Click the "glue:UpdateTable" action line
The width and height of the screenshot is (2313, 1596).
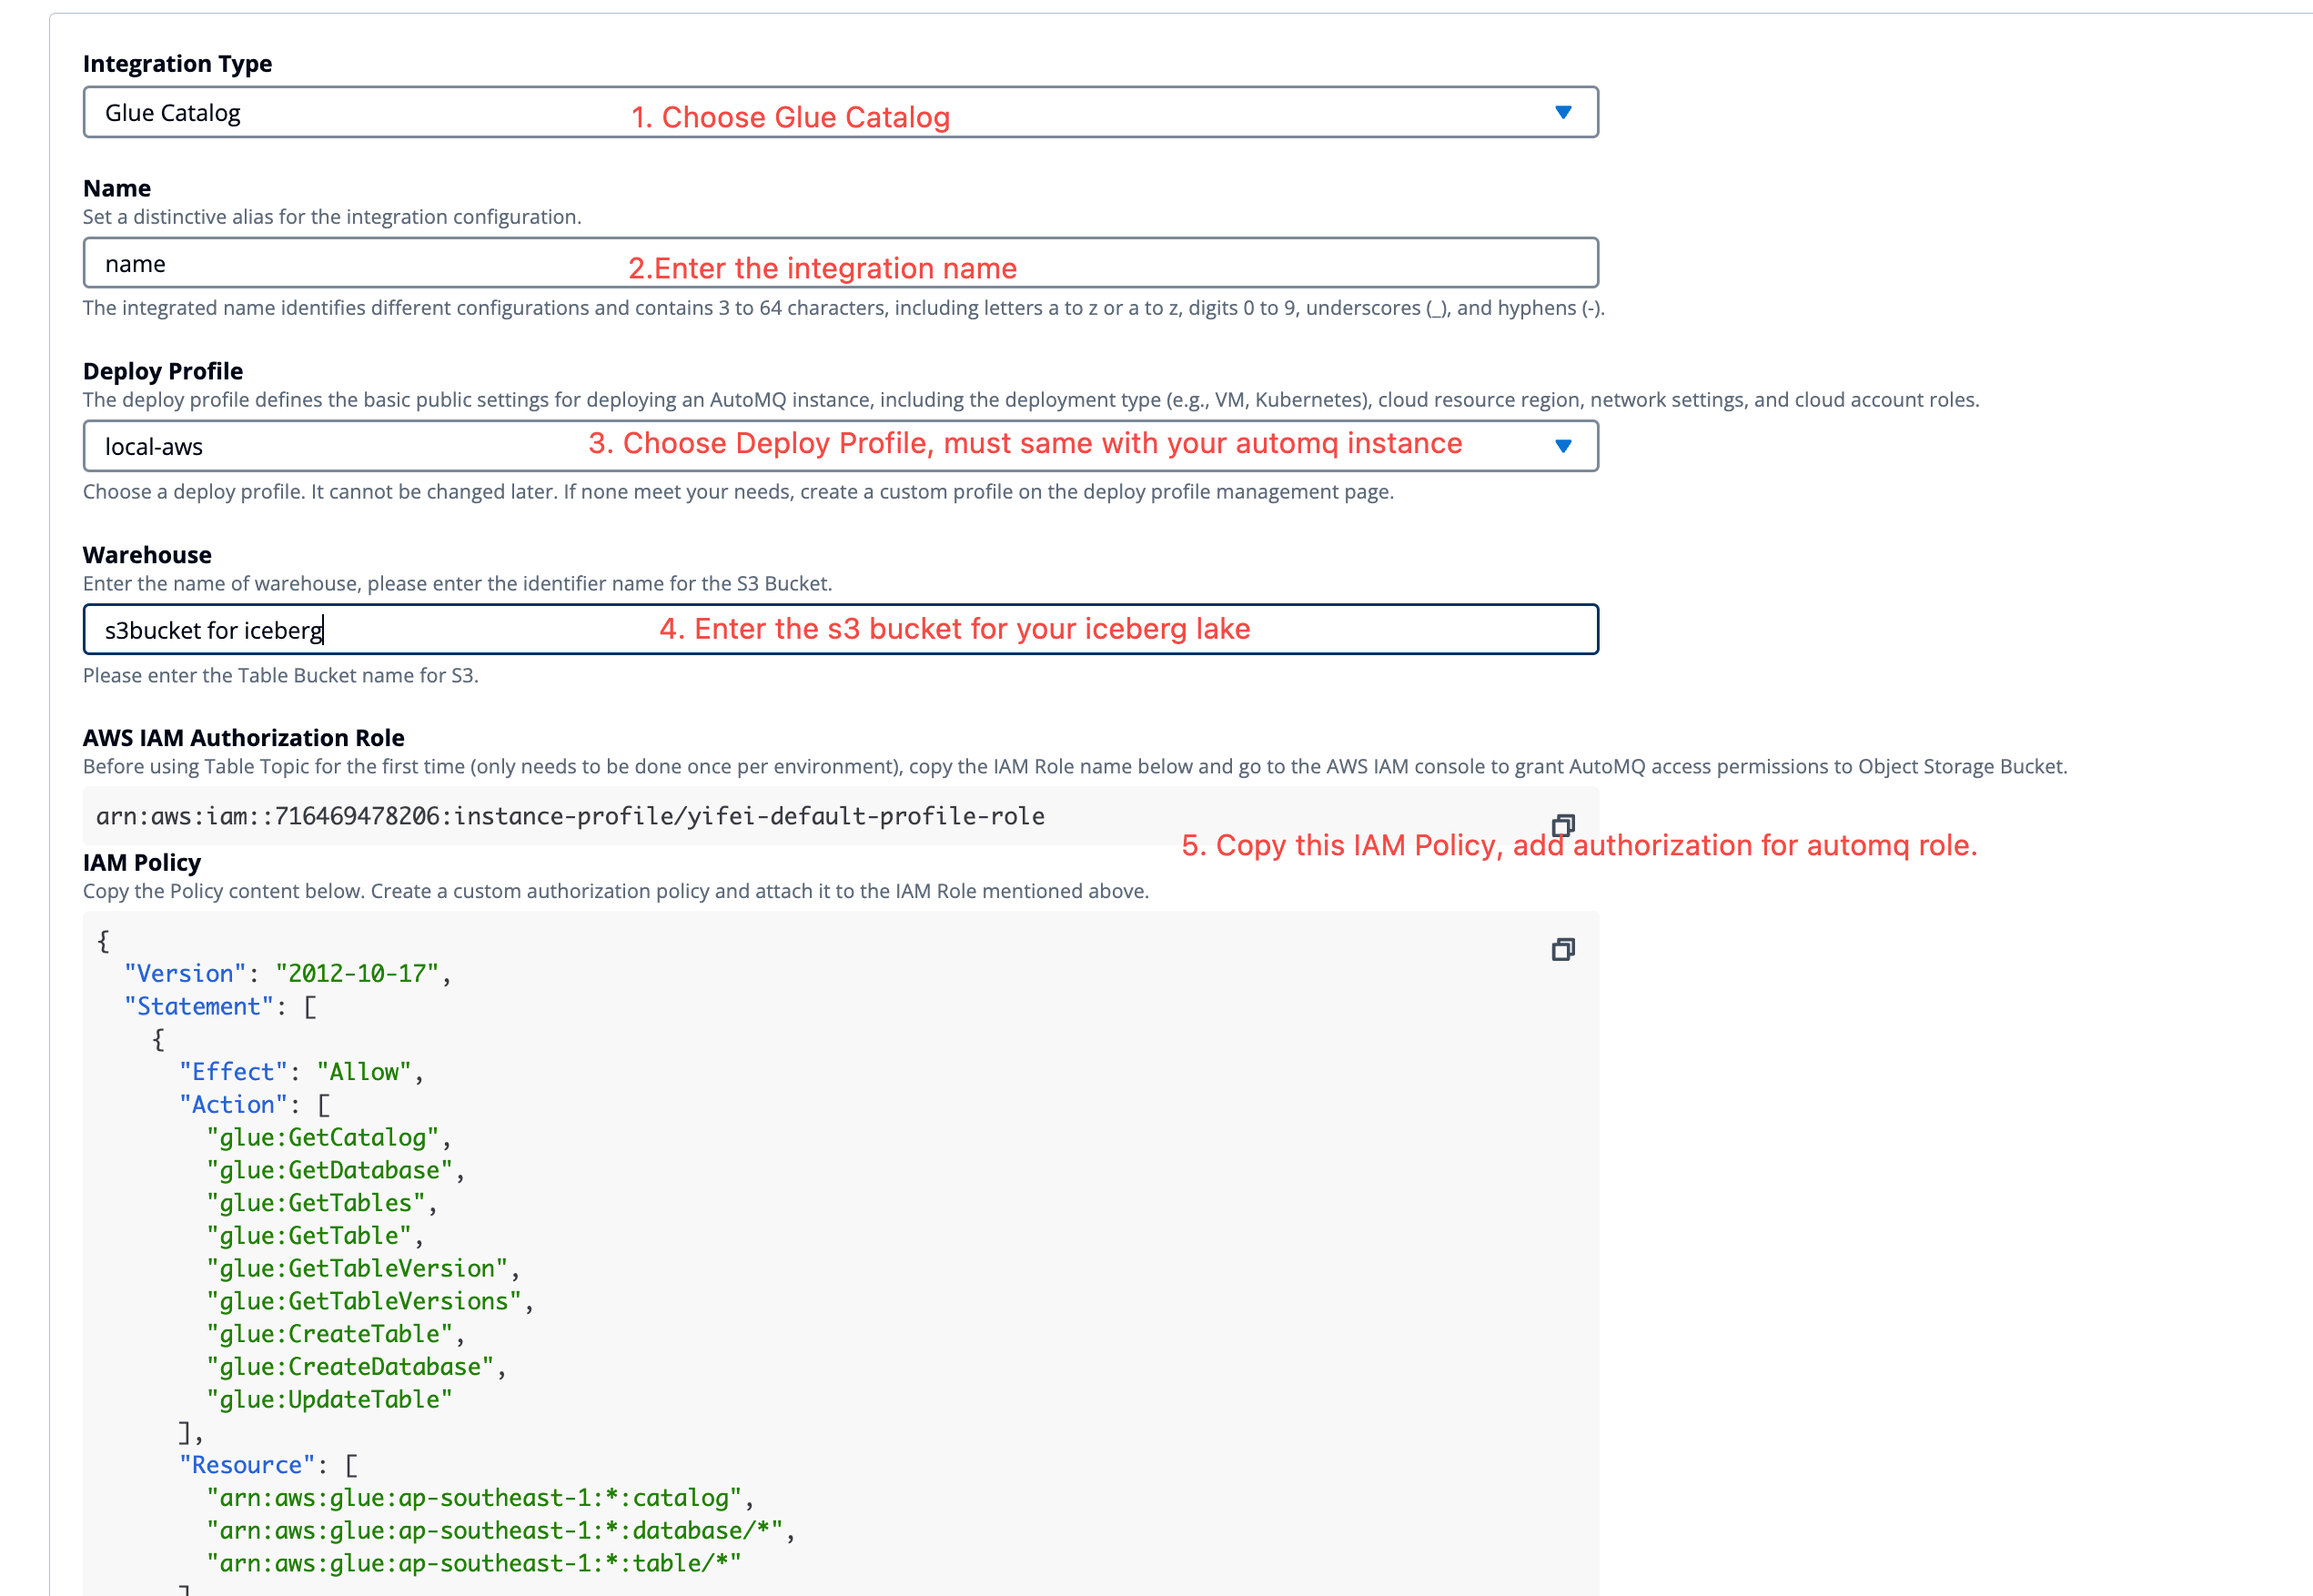pyautogui.click(x=328, y=1400)
